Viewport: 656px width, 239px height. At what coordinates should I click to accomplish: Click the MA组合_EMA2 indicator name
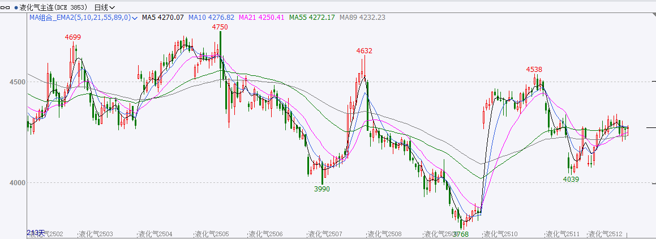coord(52,18)
